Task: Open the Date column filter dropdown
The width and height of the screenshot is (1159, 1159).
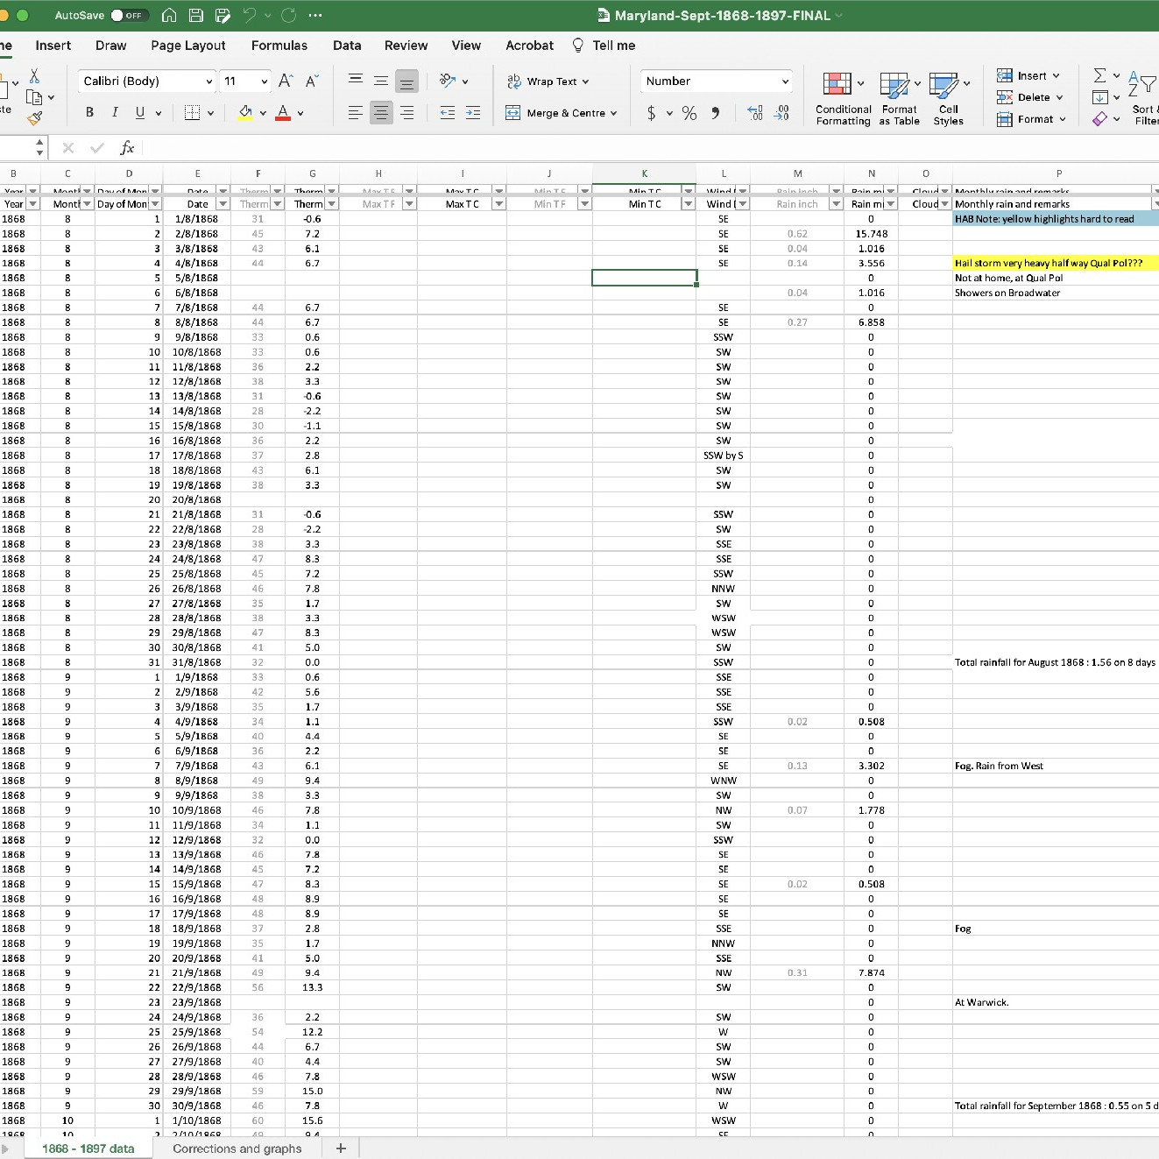Action: click(223, 204)
